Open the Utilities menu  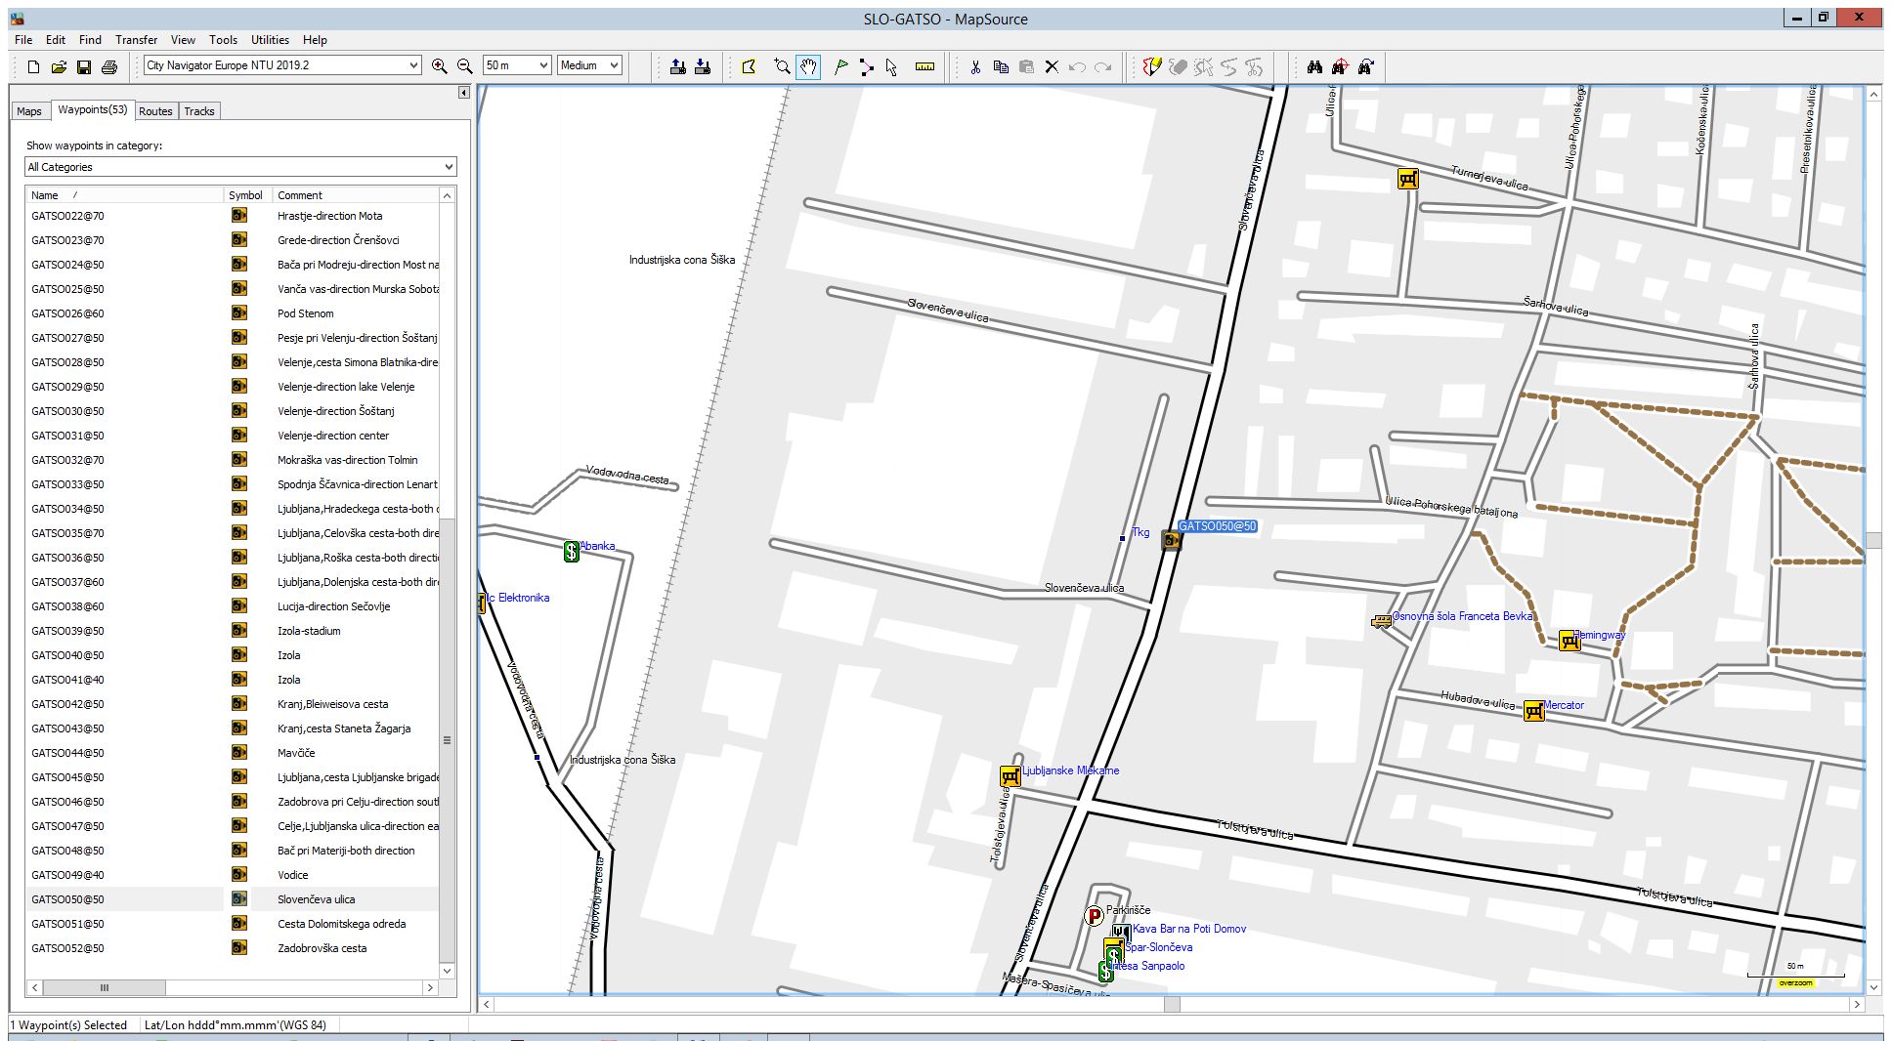(270, 40)
